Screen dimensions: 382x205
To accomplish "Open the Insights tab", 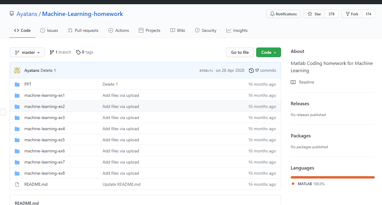I will point(237,30).
